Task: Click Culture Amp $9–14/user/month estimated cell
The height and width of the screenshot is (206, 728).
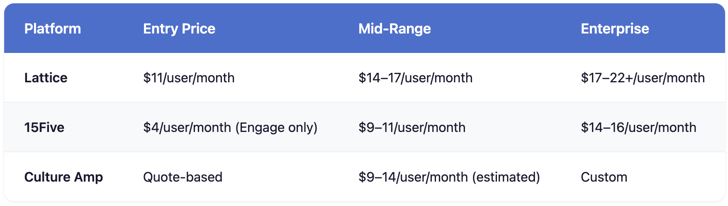Action: click(x=449, y=177)
